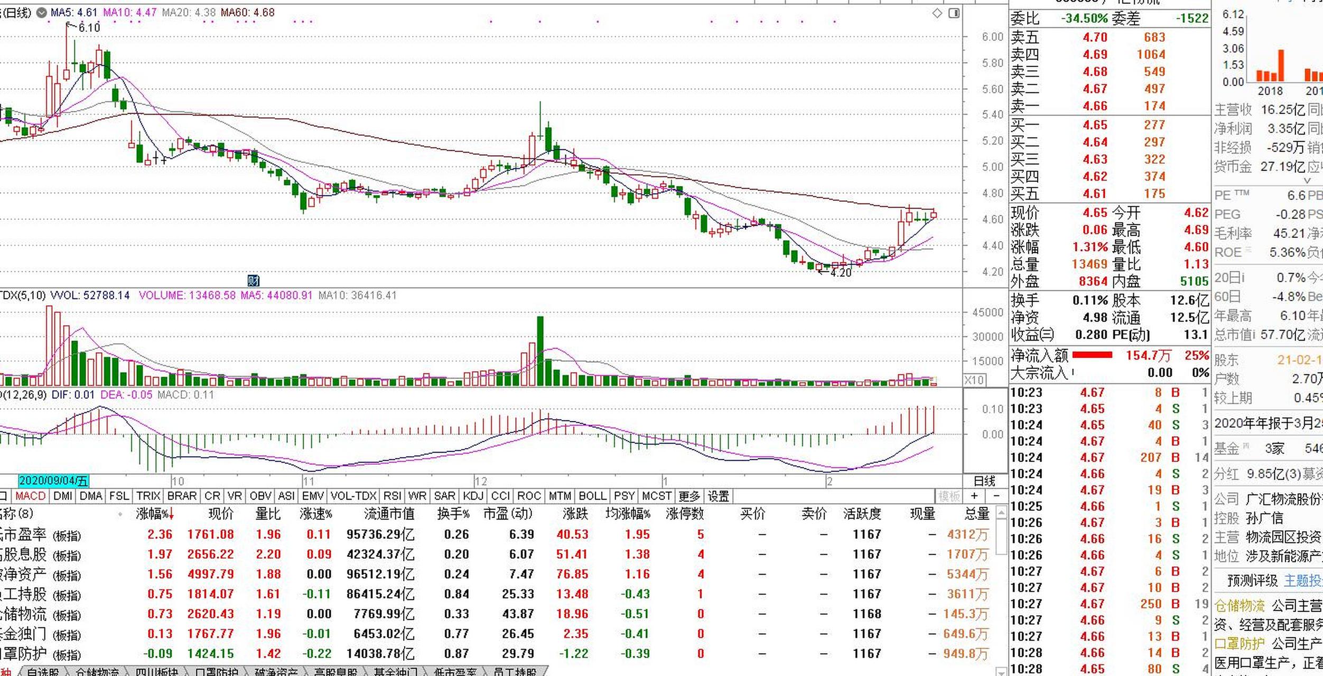Toggle the side panel icon above the chart
This screenshot has width=1323, height=676.
(x=954, y=13)
